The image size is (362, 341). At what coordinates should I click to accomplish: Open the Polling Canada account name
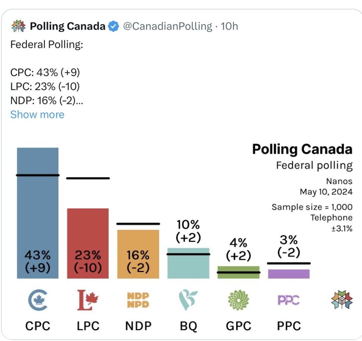(67, 26)
